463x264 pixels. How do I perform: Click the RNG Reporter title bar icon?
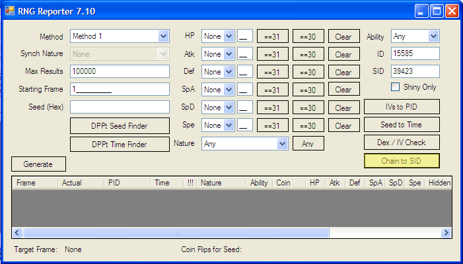tap(10, 11)
